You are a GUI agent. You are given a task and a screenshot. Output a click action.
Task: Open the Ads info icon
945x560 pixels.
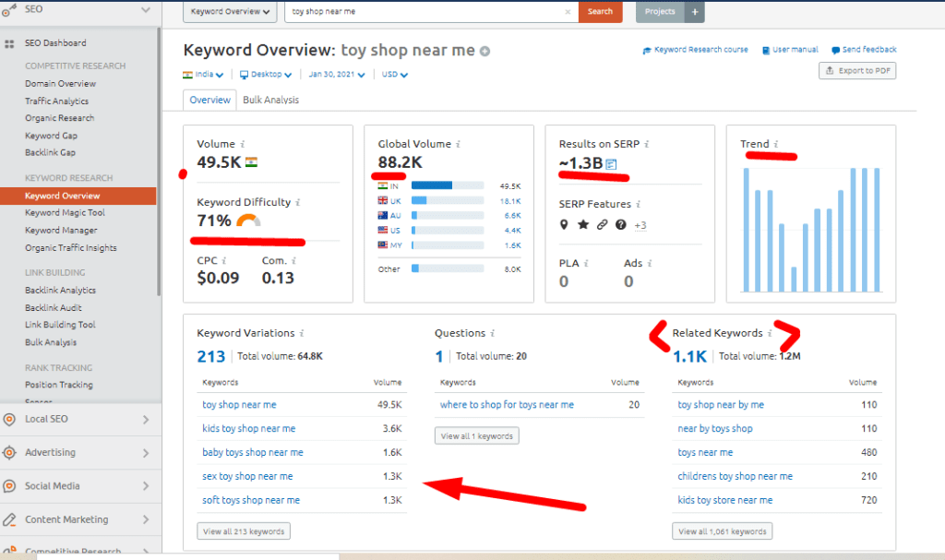650,264
